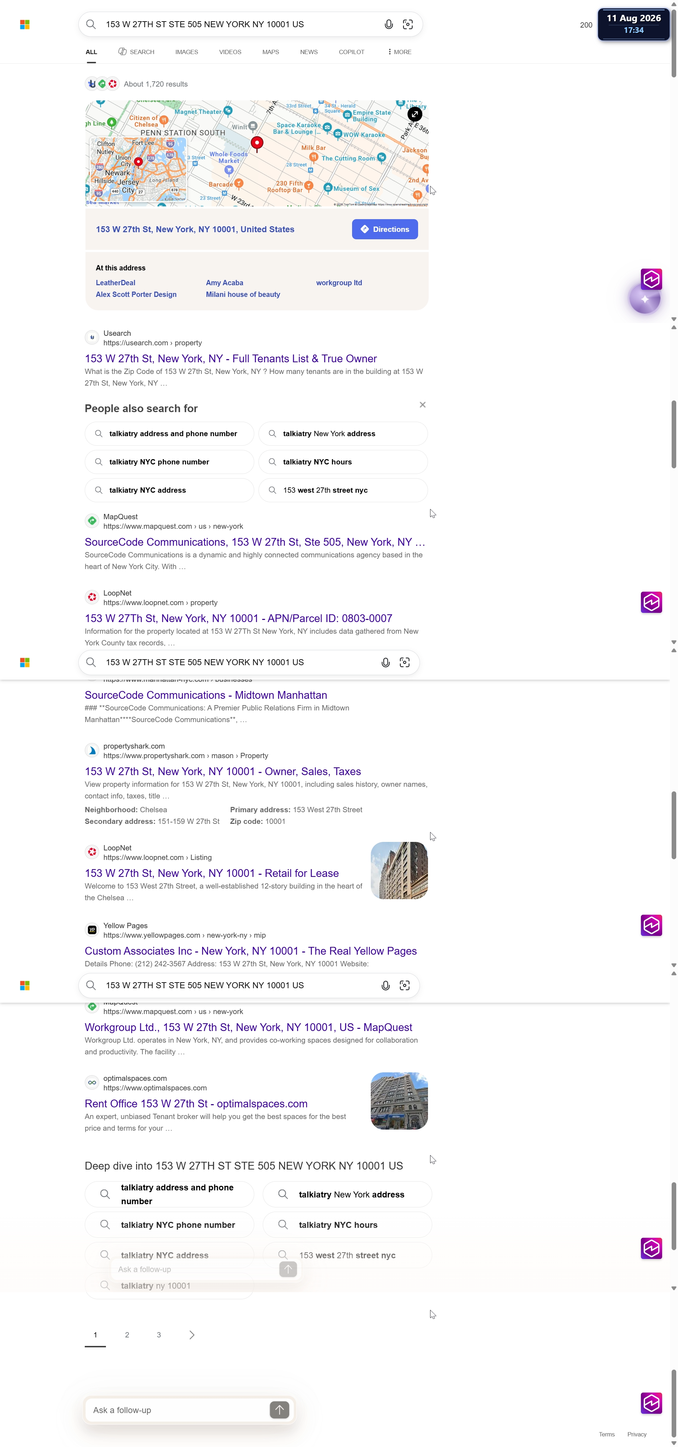Click the optimalspaces.com favicon
678x1447 pixels.
pos(92,1083)
